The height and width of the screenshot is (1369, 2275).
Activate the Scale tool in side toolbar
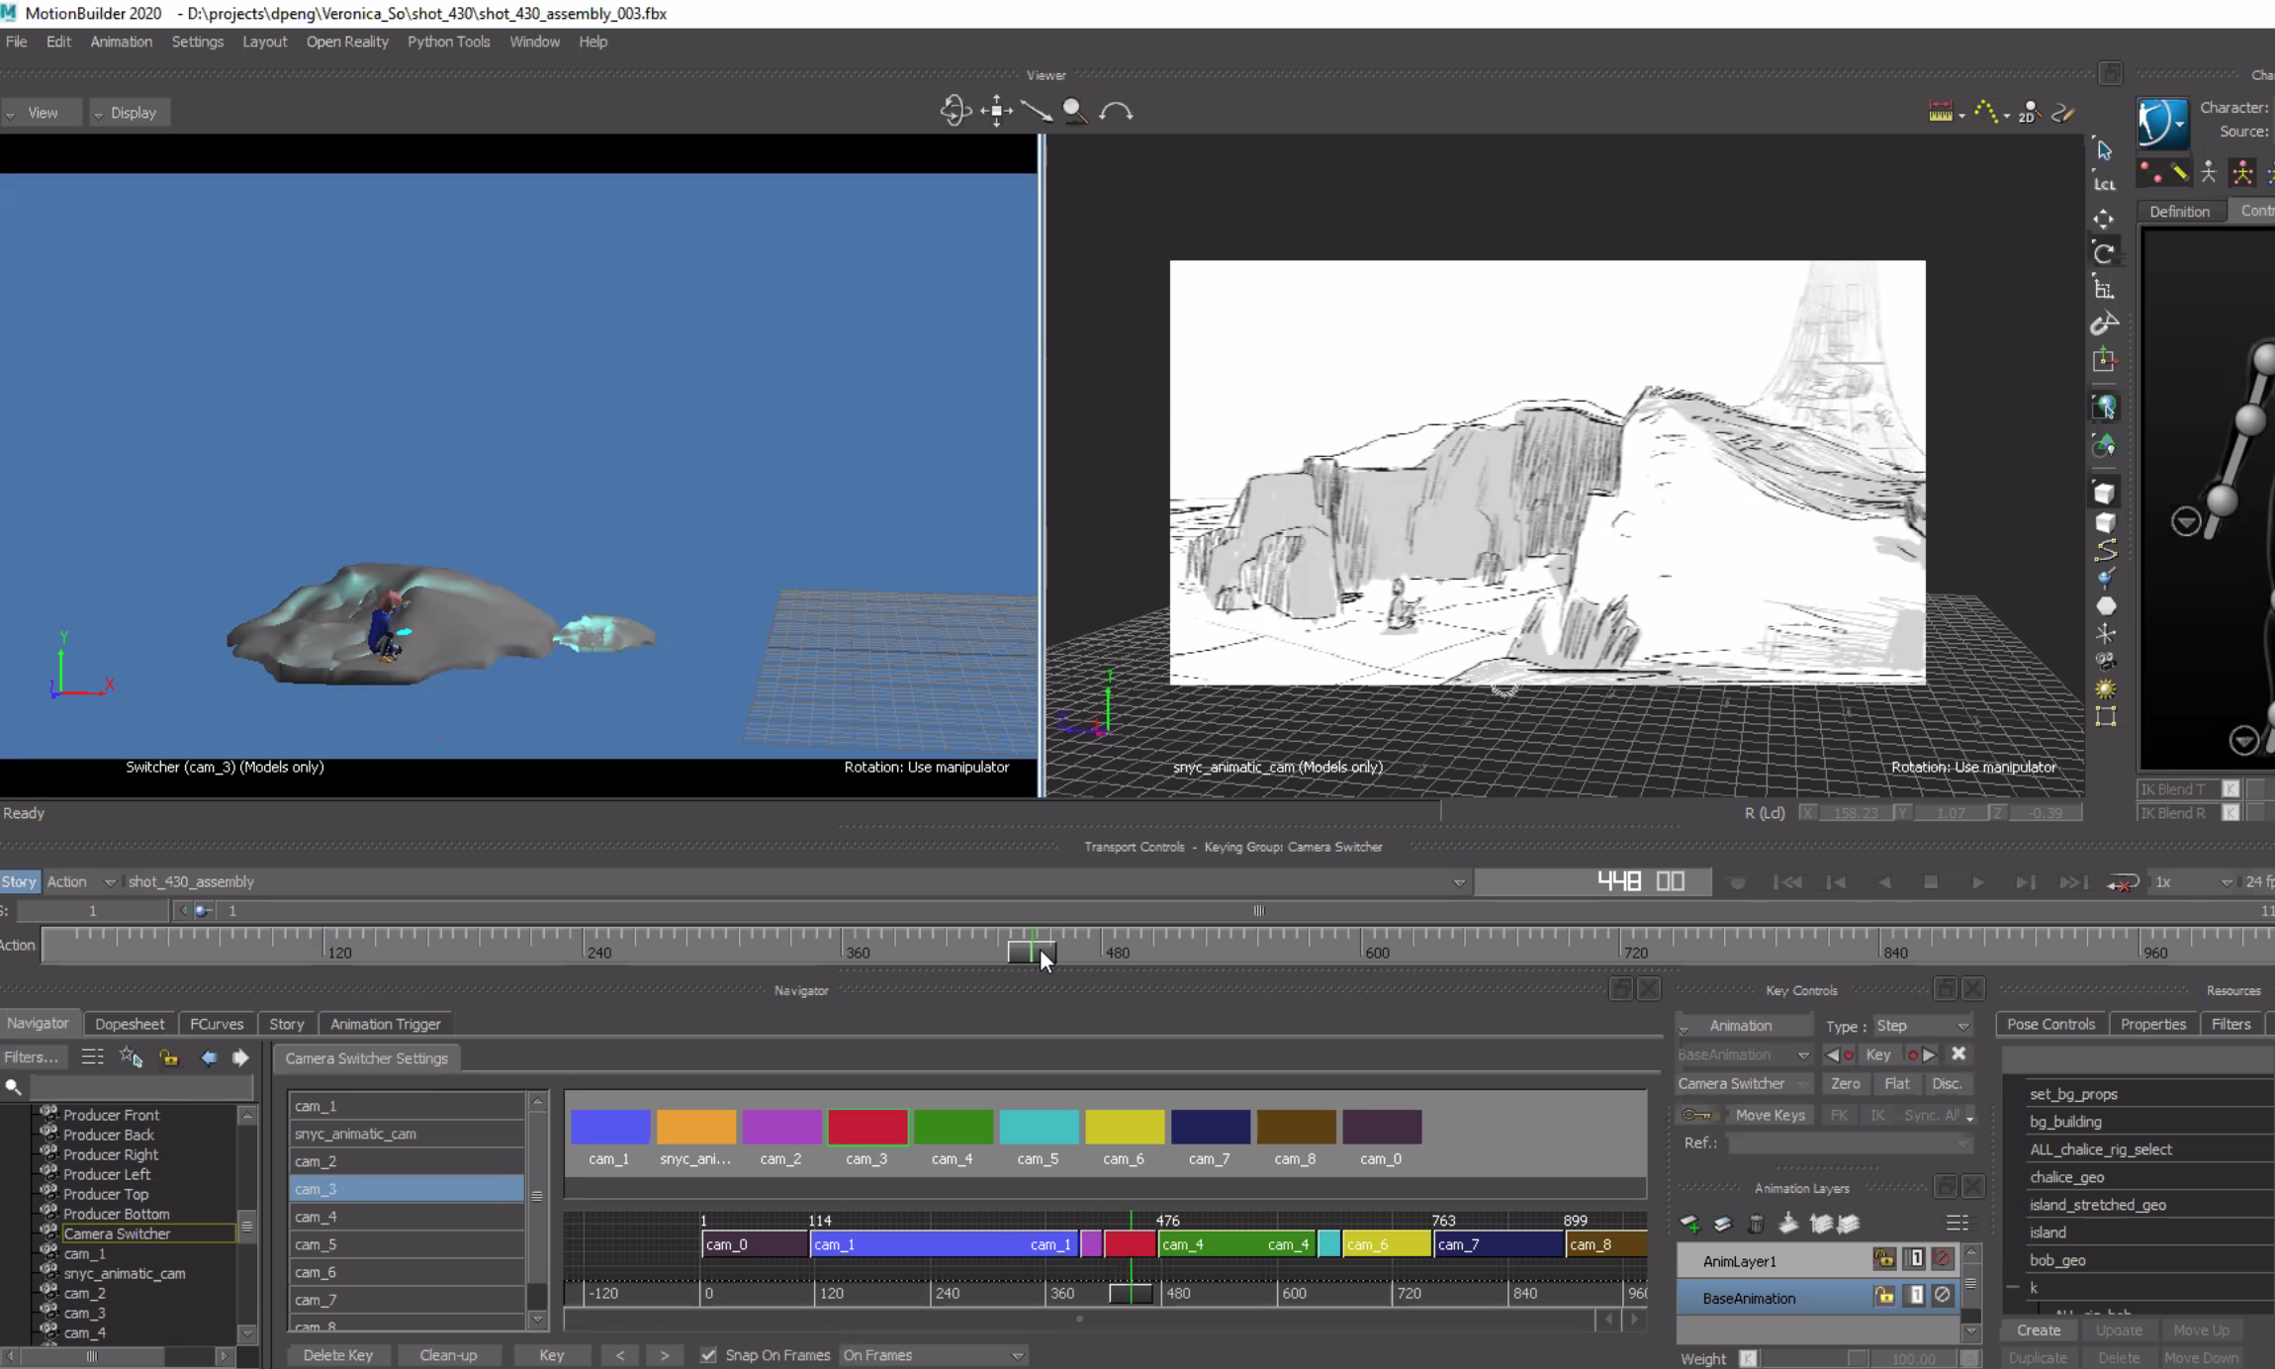[x=2104, y=289]
